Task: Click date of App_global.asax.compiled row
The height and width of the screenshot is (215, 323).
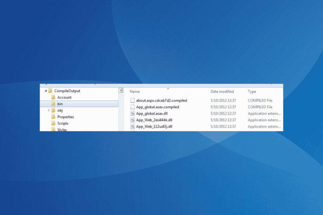Action: click(223, 107)
